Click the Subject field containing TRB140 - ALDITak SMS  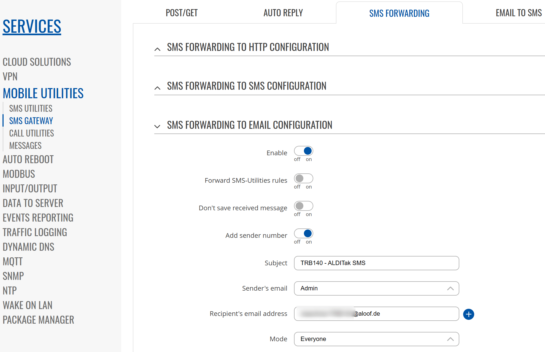(x=376, y=263)
